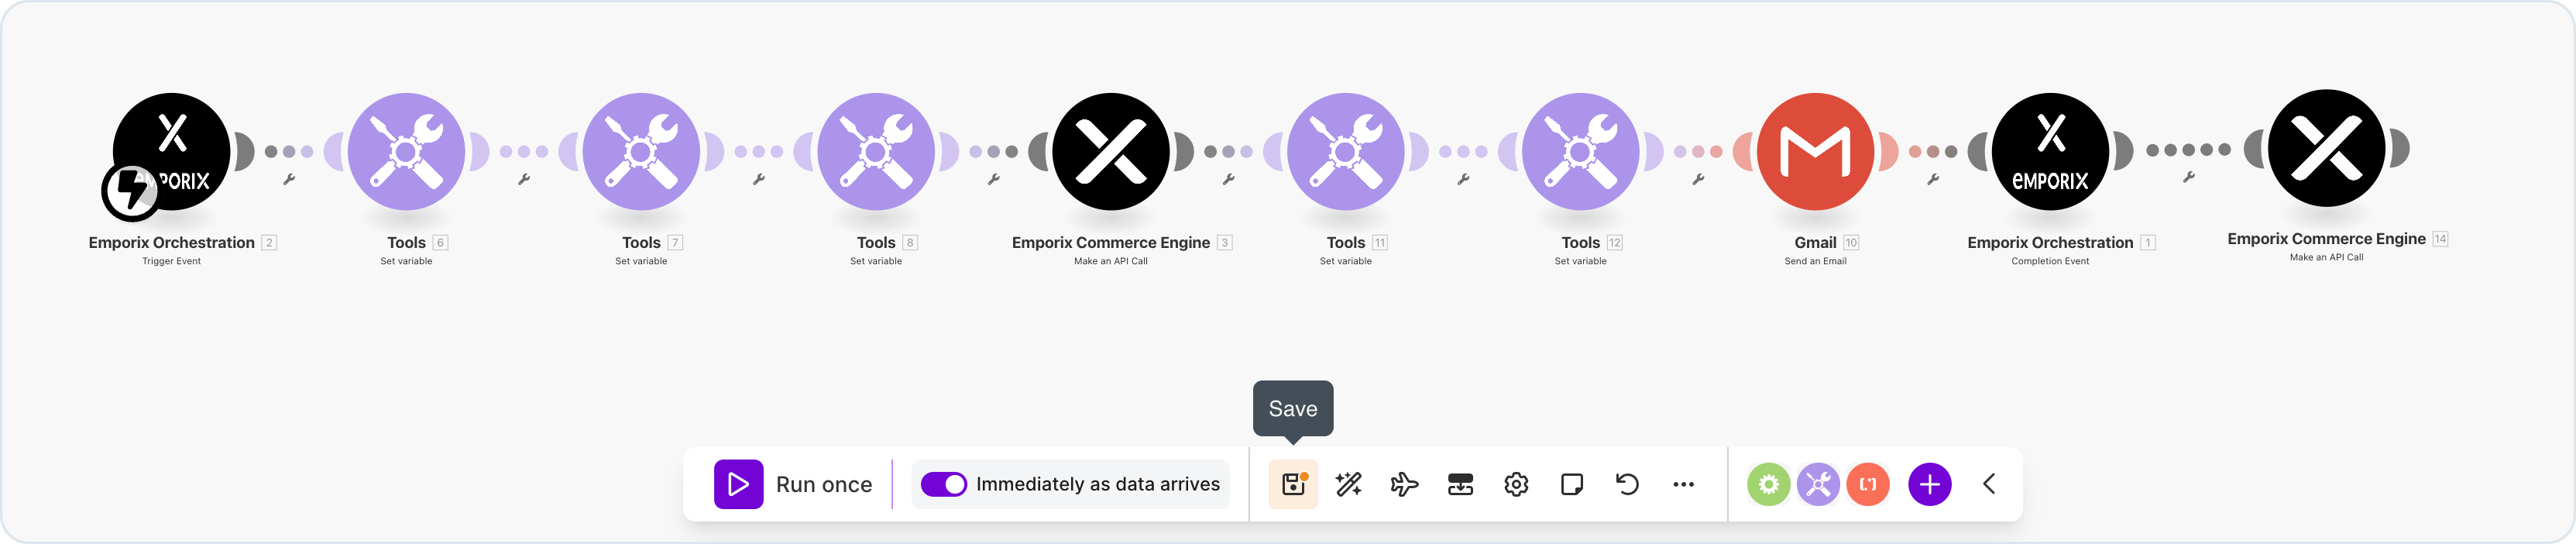Open the red Text parser icon
Screen dimensions: 2576x544
(x=1867, y=484)
